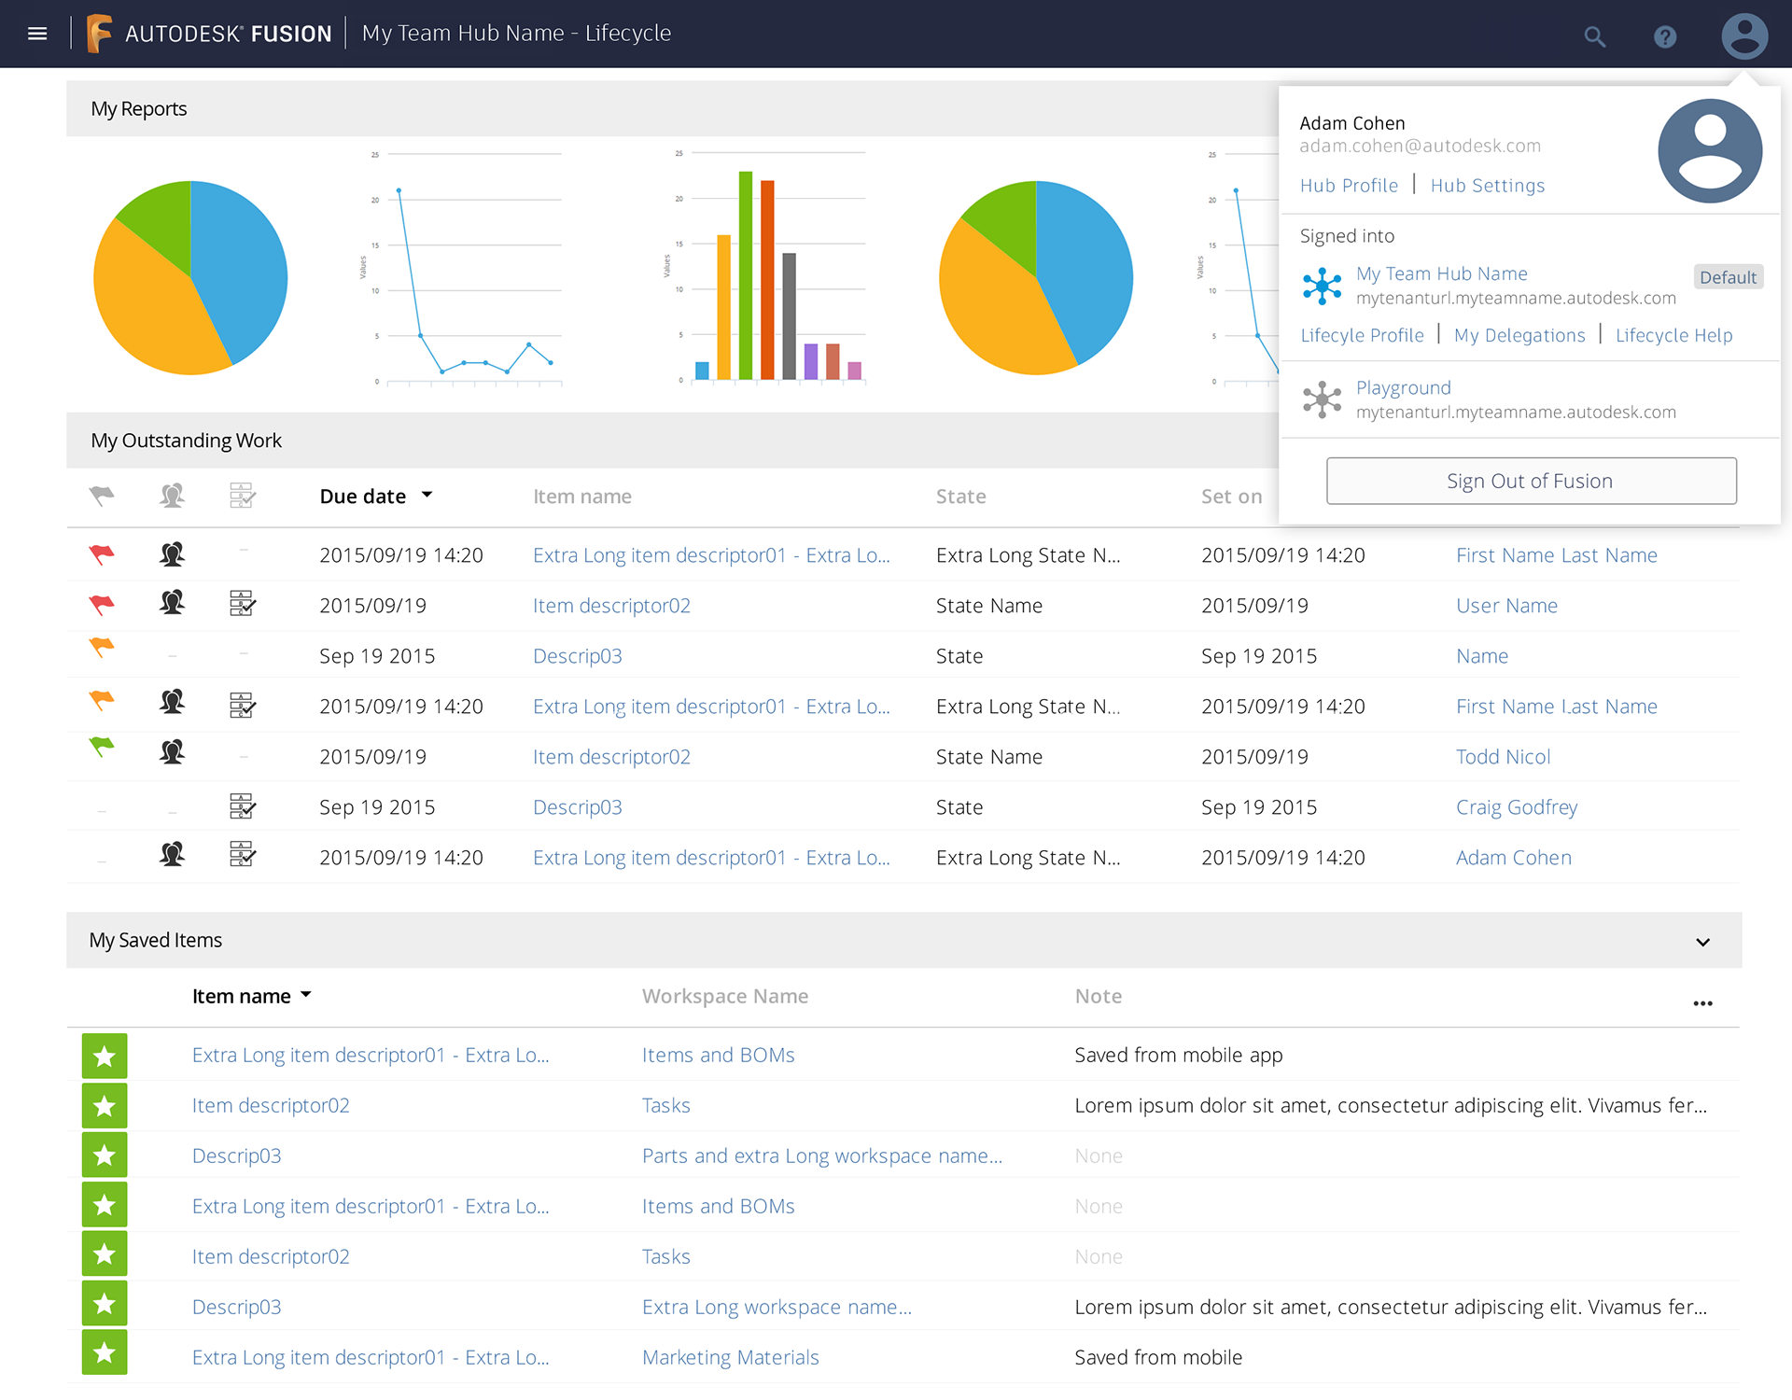1792x1400 pixels.
Task: Click the bar chart report thumbnail
Action: (x=775, y=271)
